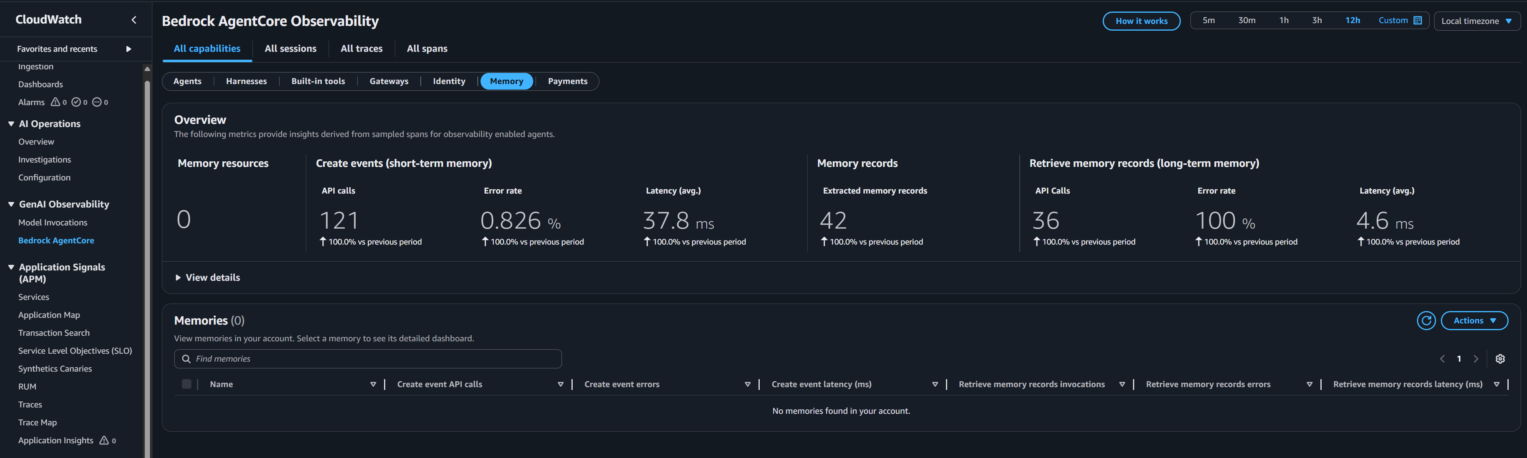The height and width of the screenshot is (458, 1527).
Task: Select the Built-in tools capability
Action: 318,81
